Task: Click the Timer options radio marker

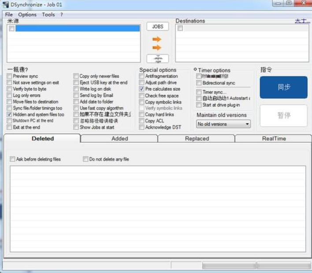Action: click(195, 69)
